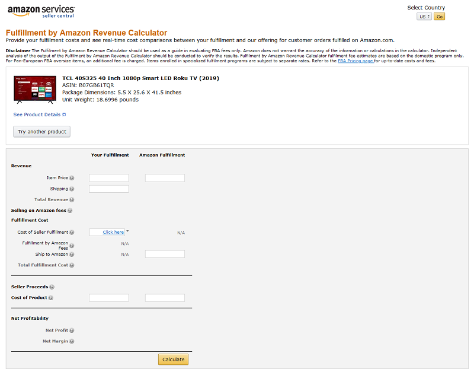474x369 pixels.
Task: Open the FBA Pricing page link
Action: coord(355,61)
